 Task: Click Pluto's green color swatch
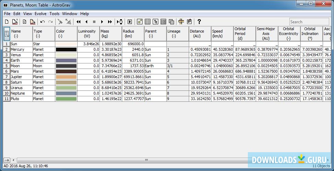tap(66, 99)
